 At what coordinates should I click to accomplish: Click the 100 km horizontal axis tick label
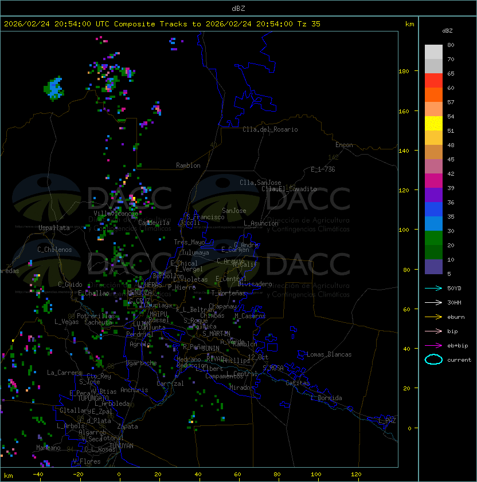click(x=316, y=475)
